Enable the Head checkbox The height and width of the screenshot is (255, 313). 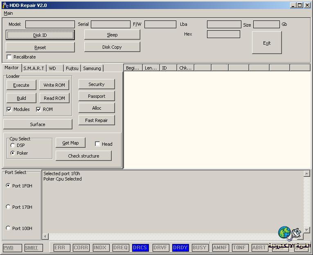97,144
